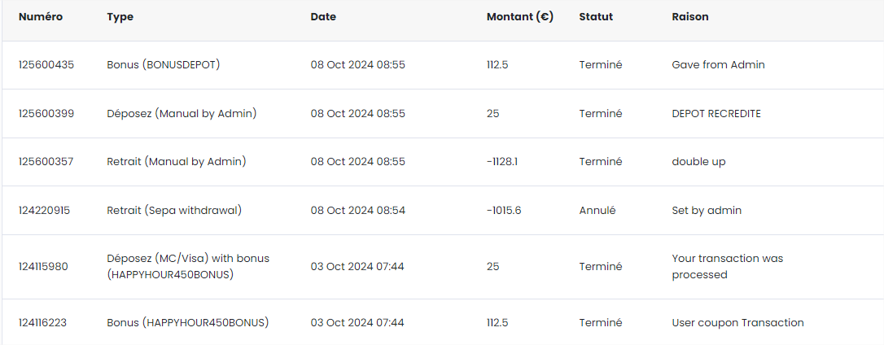This screenshot has width=884, height=345.
Task: Click the -1015.6 amount cell
Action: tap(504, 211)
